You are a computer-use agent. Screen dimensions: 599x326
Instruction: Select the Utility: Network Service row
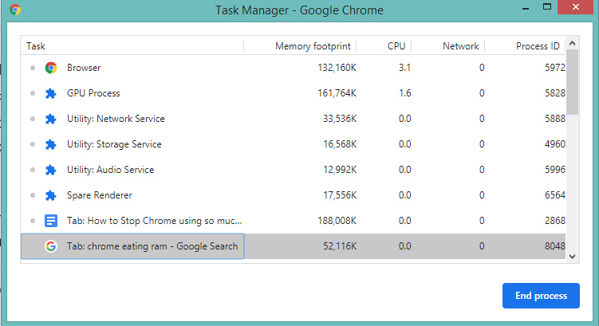[x=293, y=119]
